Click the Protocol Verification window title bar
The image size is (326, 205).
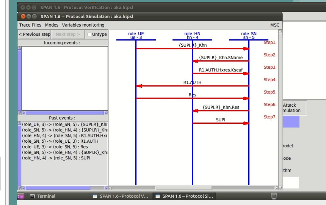point(171,8)
